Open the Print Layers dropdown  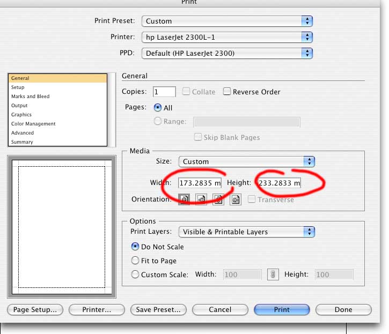[247, 232]
